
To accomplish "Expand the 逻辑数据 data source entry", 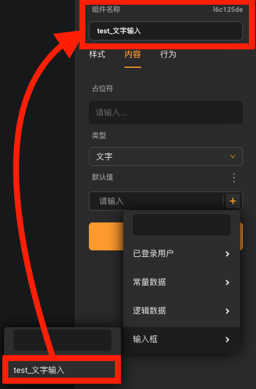I will tap(181, 310).
